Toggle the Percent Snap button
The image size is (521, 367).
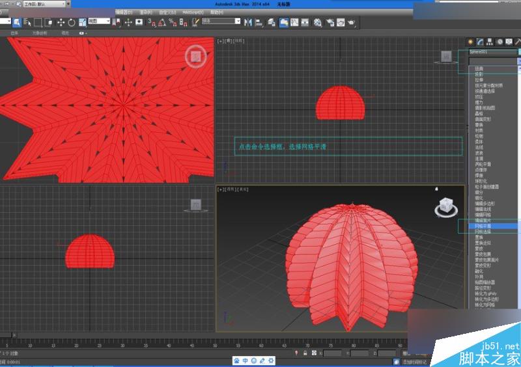click(173, 23)
